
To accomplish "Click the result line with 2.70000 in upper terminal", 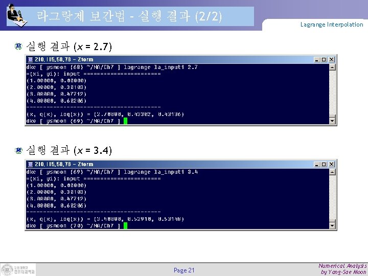I will [105, 114].
